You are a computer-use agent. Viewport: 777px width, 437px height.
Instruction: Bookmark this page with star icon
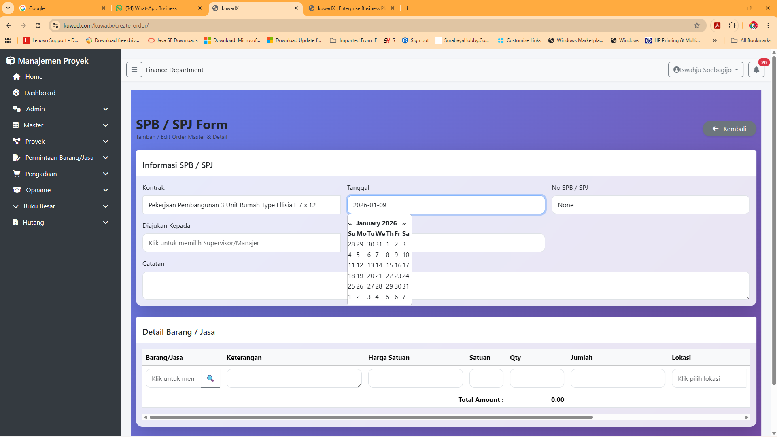pyautogui.click(x=696, y=25)
